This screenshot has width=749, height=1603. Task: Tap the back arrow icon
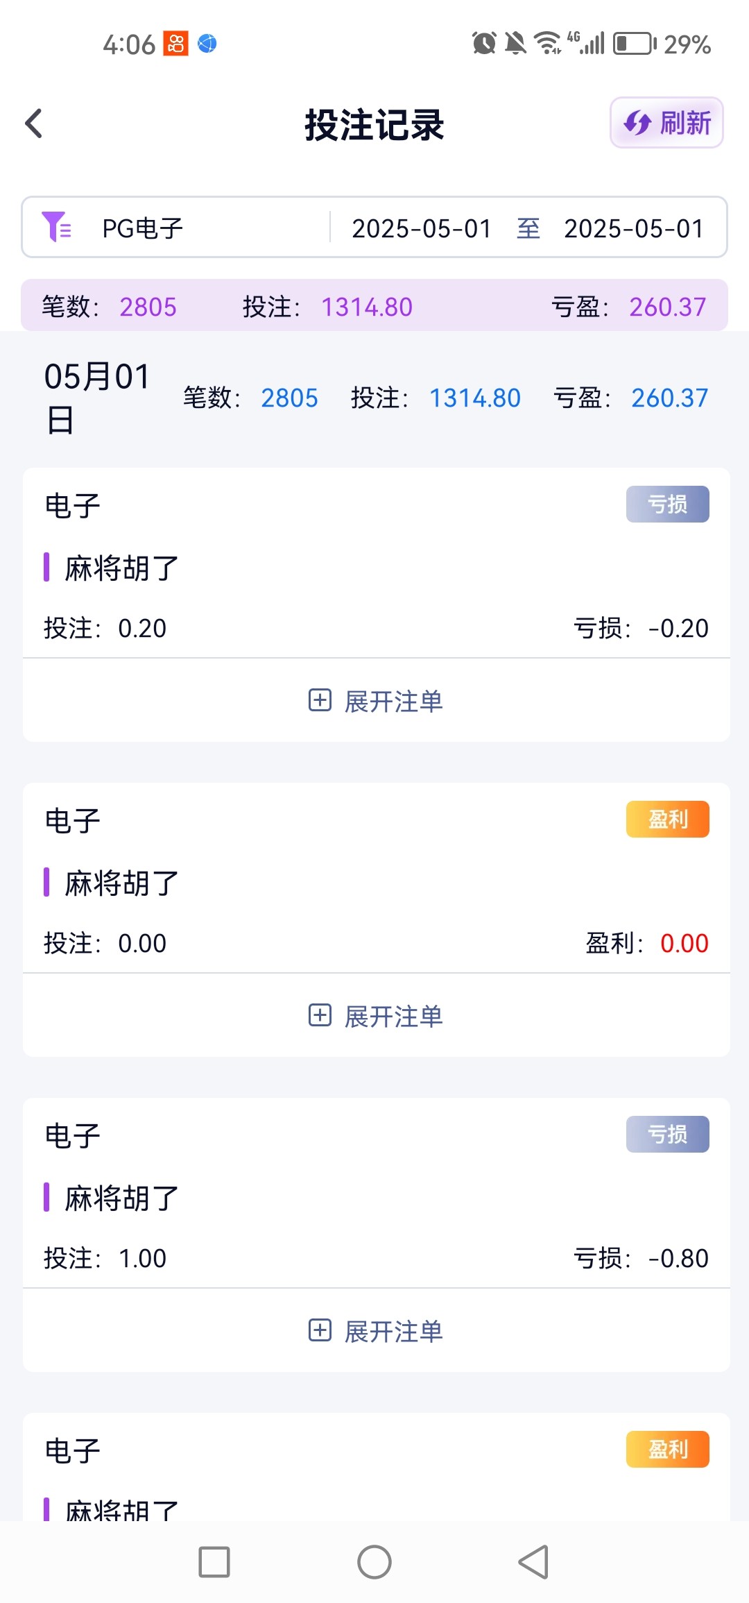[x=34, y=124]
